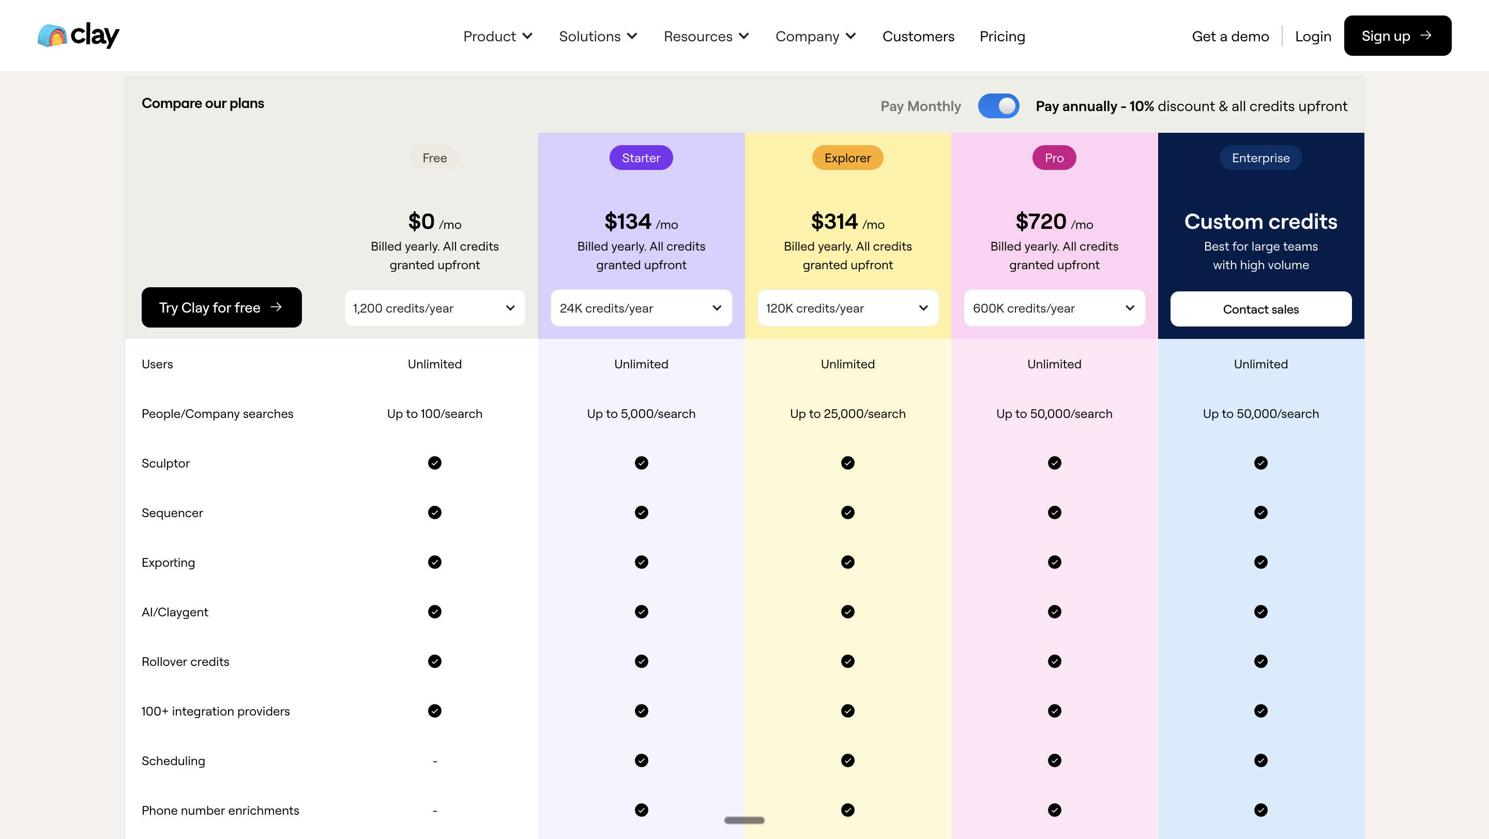Open the Customers page

click(x=919, y=36)
